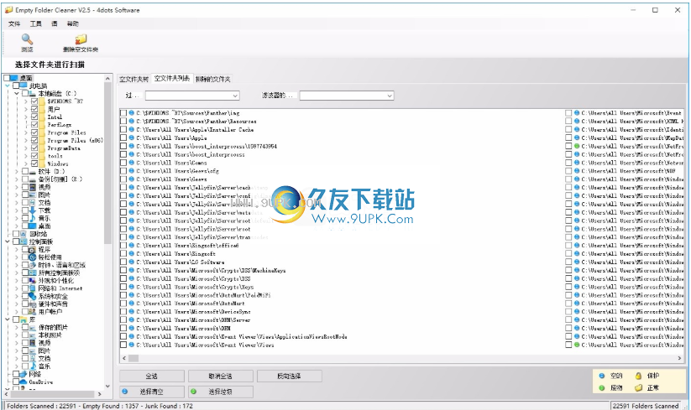Viewport: 691px width, 410px height.
Task: Click the 网络 network icon
Action: click(x=24, y=374)
